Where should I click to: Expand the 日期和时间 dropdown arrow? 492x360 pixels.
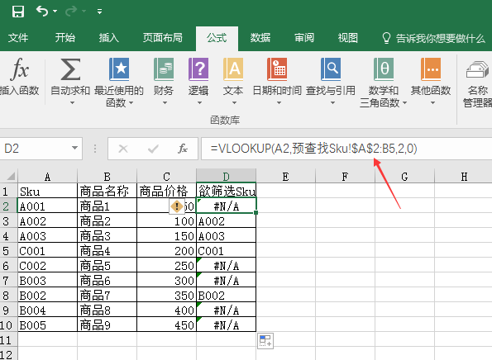click(x=279, y=102)
